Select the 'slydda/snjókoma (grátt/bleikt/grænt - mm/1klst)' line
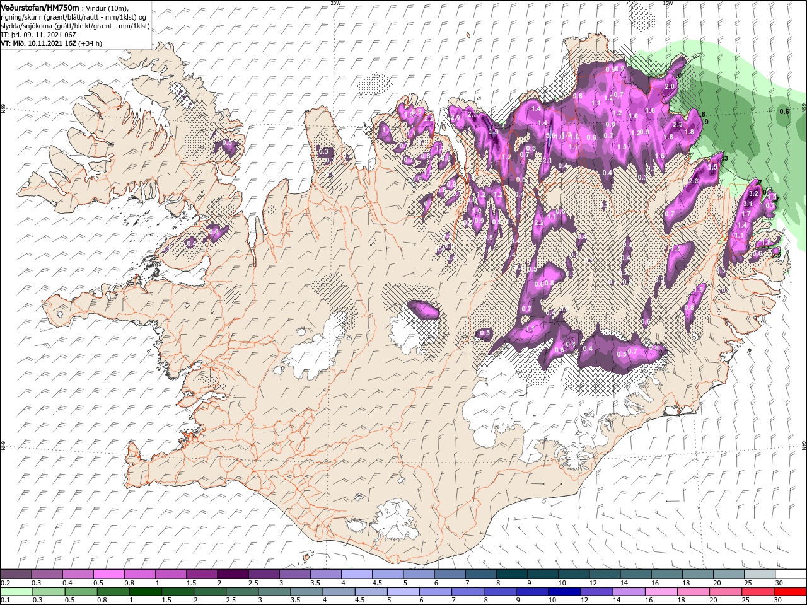The height and width of the screenshot is (605, 807). pyautogui.click(x=76, y=26)
